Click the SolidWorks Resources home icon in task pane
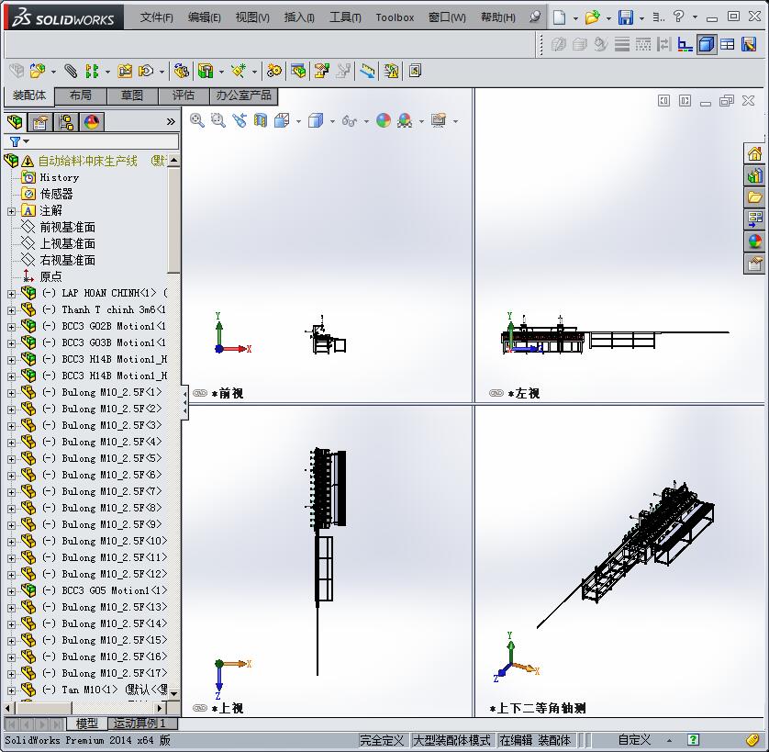Viewport: 769px width, 752px height. tap(754, 153)
